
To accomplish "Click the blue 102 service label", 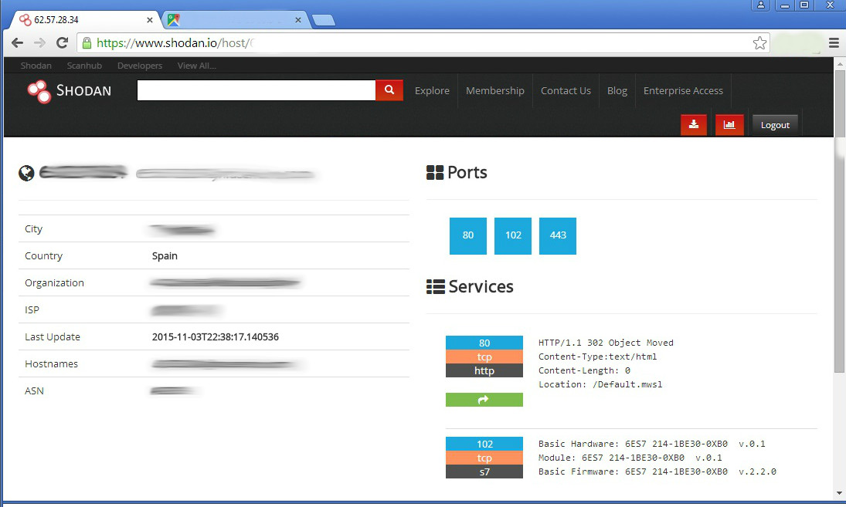I will tap(484, 444).
